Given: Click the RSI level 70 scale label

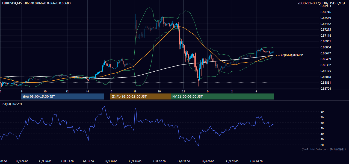Looking at the screenshot, I should pyautogui.click(x=322, y=117).
